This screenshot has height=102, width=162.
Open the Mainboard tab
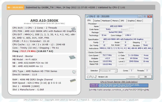(106, 21)
